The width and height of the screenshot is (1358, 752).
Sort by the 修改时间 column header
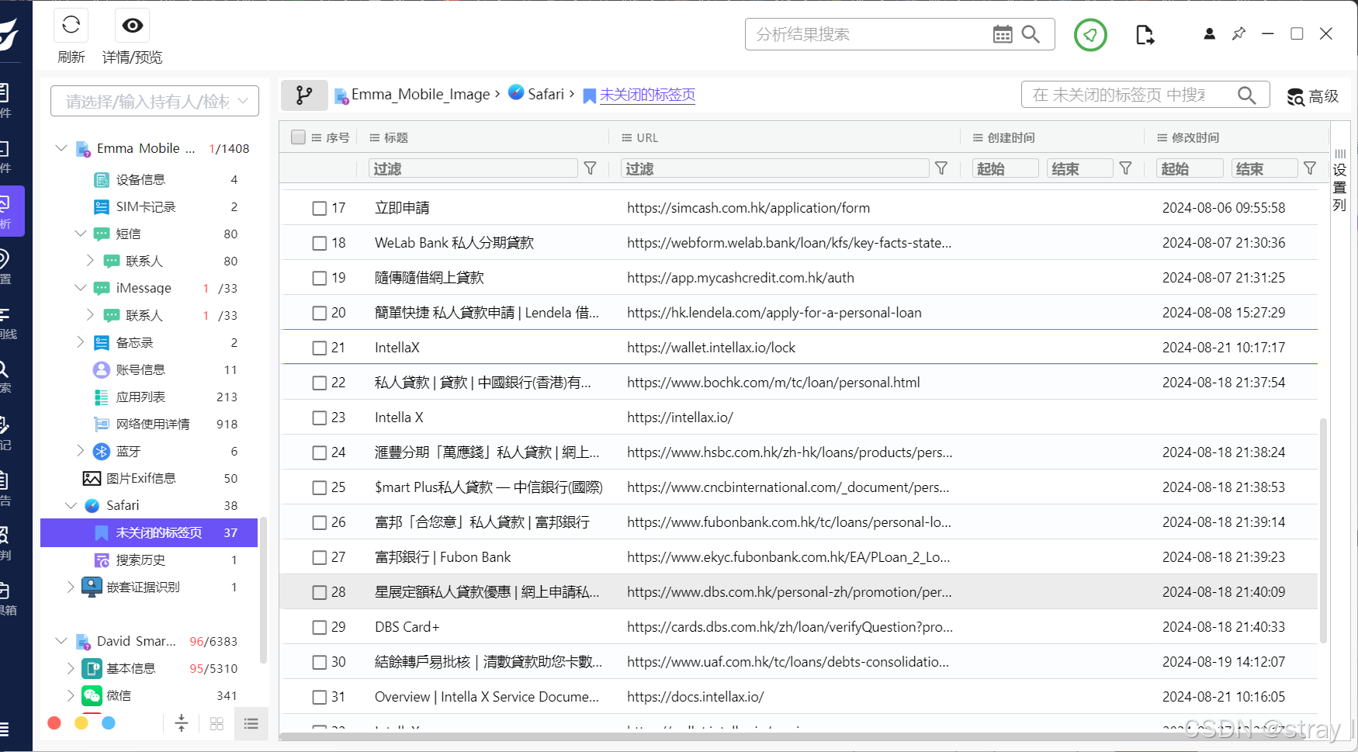(x=1195, y=137)
